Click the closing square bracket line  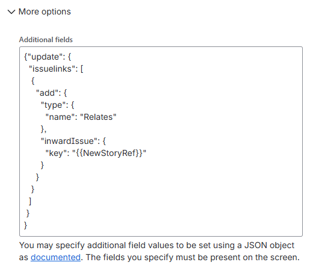pos(30,201)
